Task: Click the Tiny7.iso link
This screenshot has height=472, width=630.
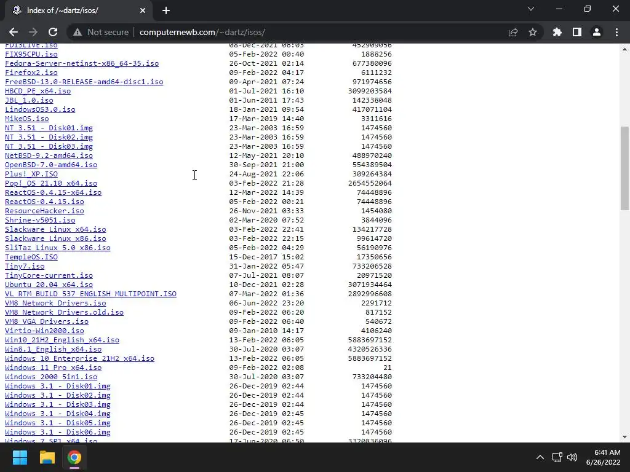Action: point(25,267)
